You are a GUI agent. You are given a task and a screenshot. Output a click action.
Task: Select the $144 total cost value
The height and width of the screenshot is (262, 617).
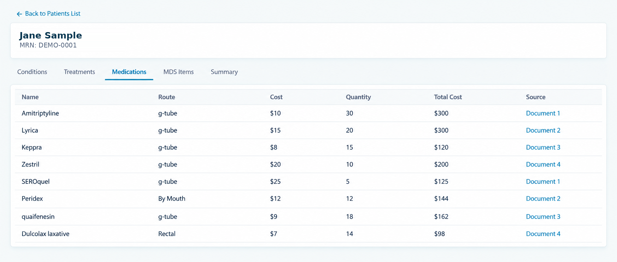[x=441, y=199]
